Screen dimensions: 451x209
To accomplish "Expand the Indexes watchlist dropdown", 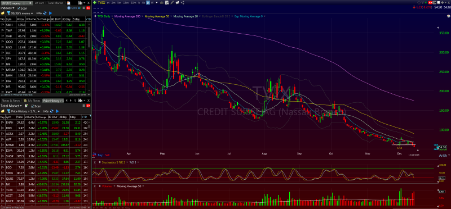I will point(7,8).
